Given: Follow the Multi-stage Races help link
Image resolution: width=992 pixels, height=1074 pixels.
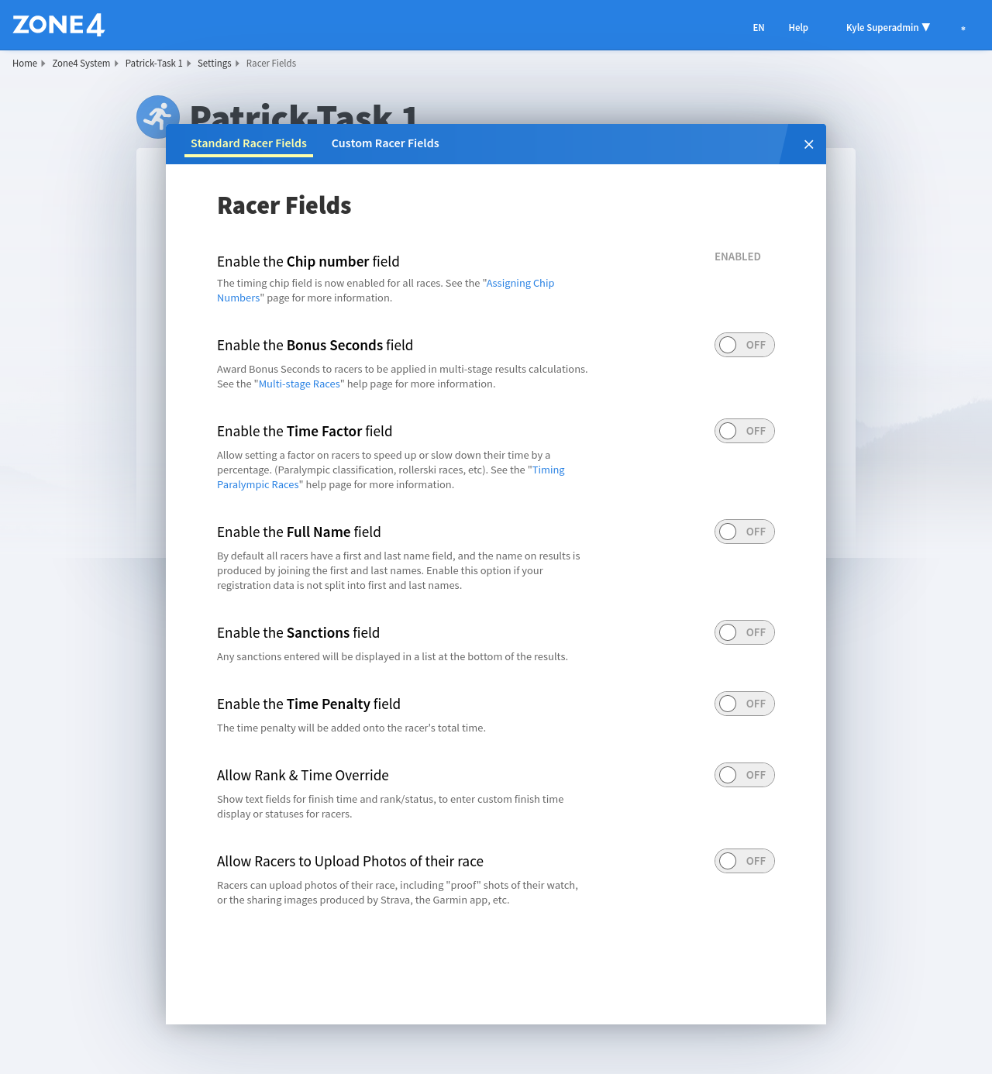Looking at the screenshot, I should (x=299, y=384).
